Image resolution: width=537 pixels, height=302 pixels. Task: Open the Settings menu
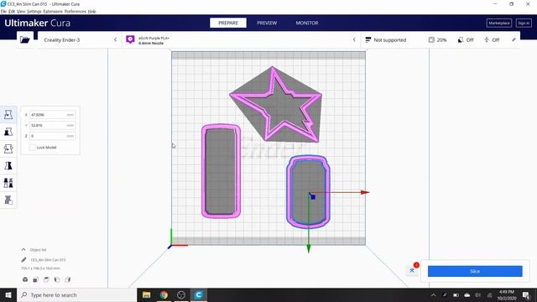(34, 11)
